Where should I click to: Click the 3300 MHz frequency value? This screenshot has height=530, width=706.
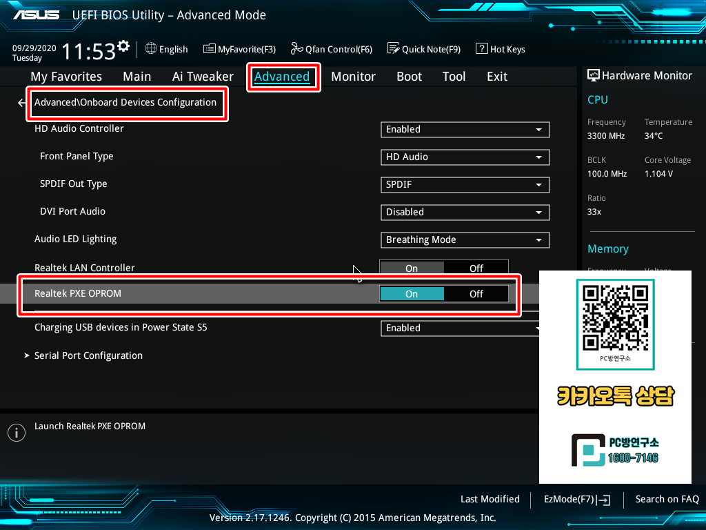tap(605, 136)
